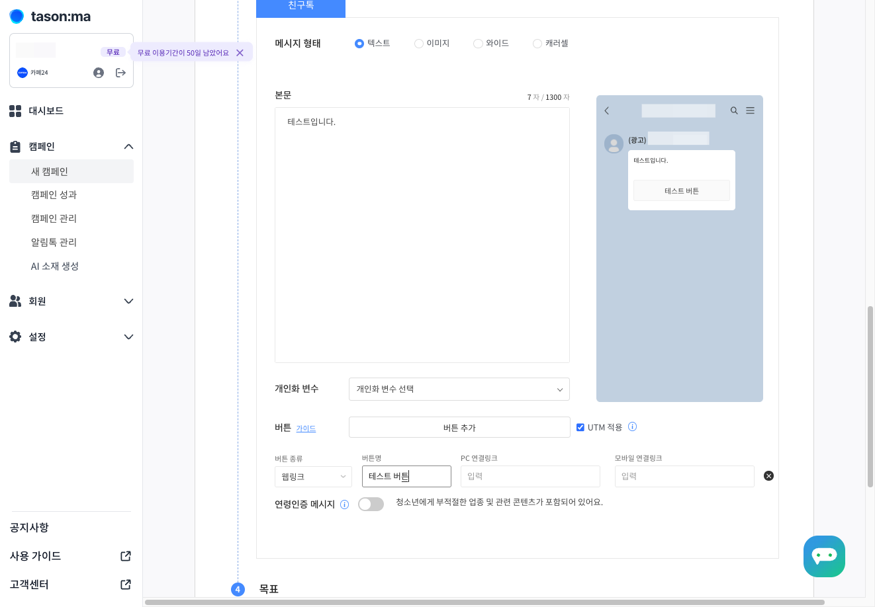Screen dimensions: 875x607
Task: Collapse the 캠페인 sidebar section
Action: [128, 147]
